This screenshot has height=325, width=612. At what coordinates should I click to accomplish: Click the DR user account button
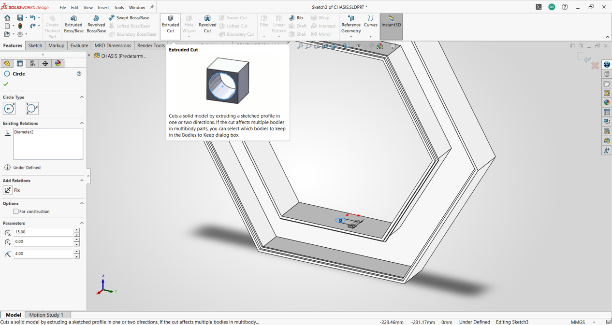[552, 7]
